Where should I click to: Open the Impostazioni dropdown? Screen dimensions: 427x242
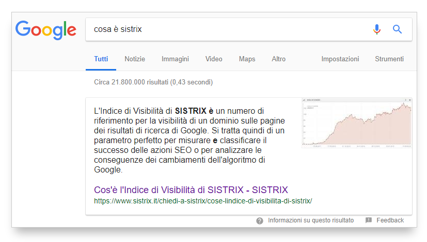[x=340, y=59]
